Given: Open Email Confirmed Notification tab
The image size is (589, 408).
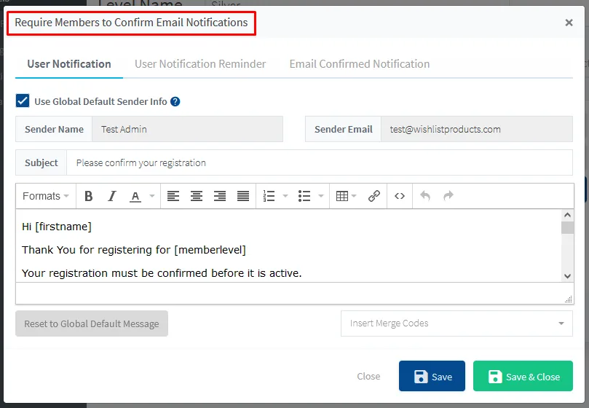Looking at the screenshot, I should [360, 64].
